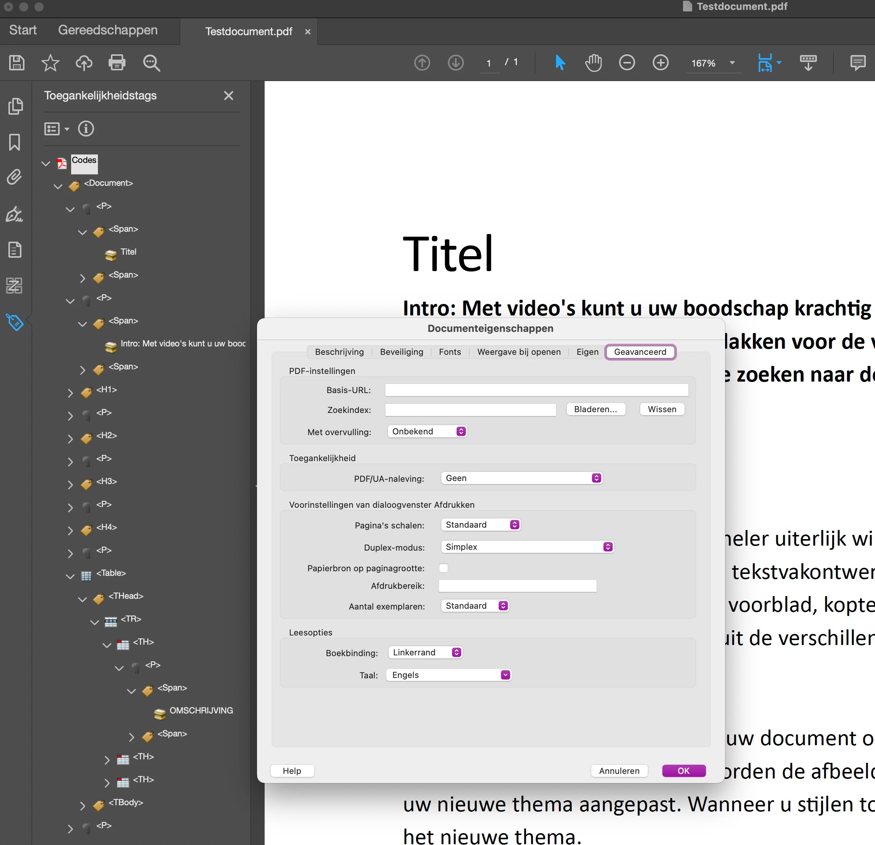This screenshot has height=845, width=875.
Task: Open the Bookmarks side panel
Action: (14, 142)
